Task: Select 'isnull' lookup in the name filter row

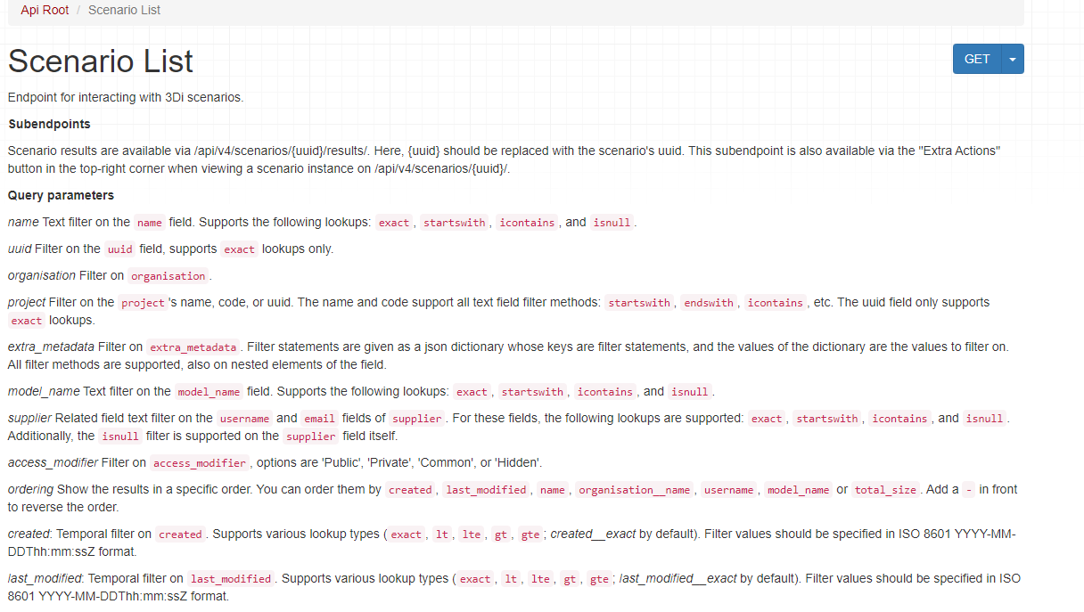Action: coord(612,223)
